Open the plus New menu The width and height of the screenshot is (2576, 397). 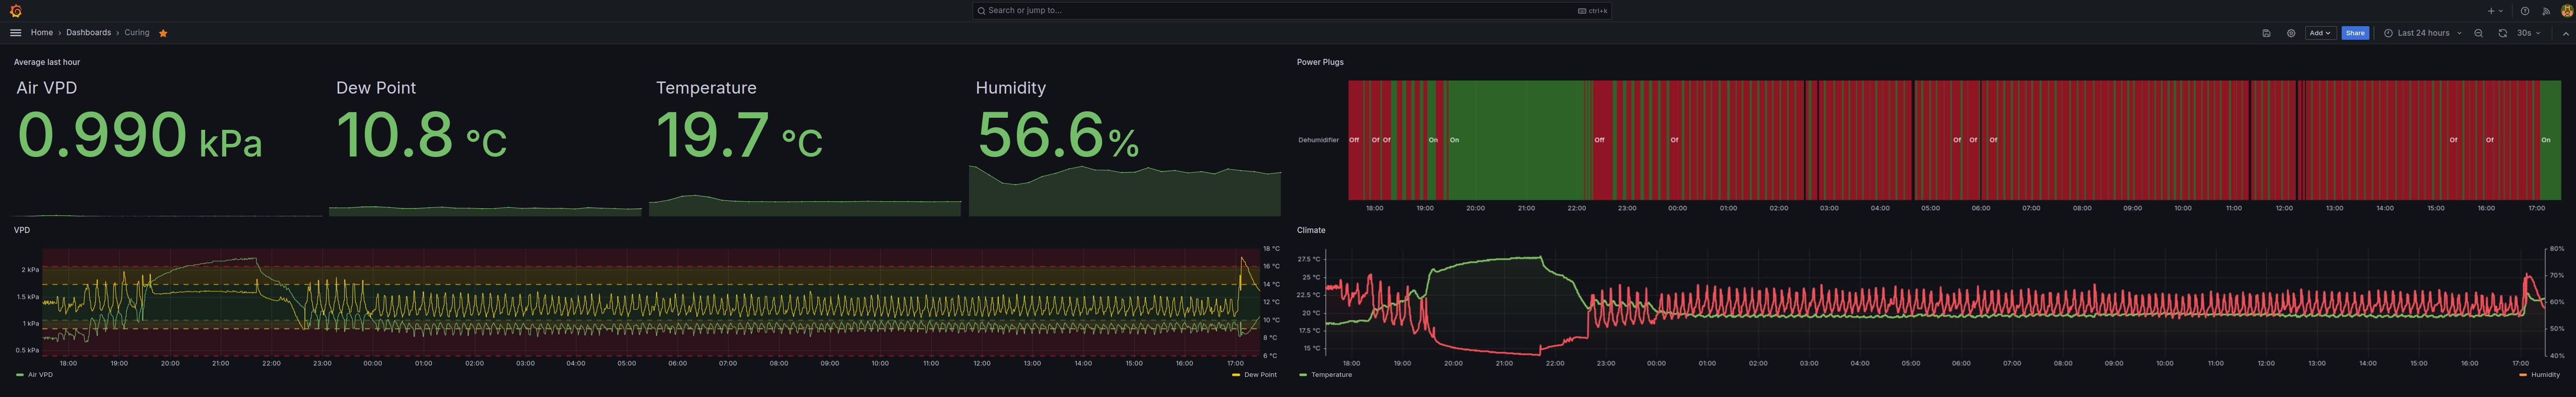pos(2495,11)
